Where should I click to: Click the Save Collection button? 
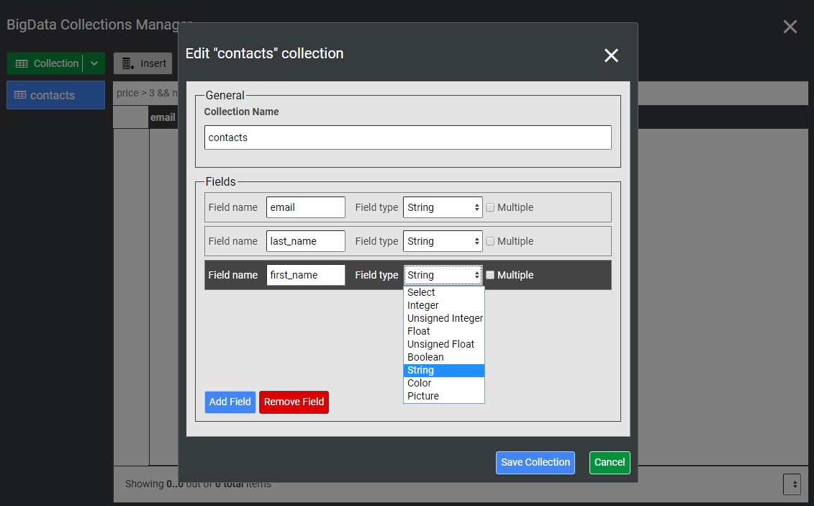pos(535,462)
